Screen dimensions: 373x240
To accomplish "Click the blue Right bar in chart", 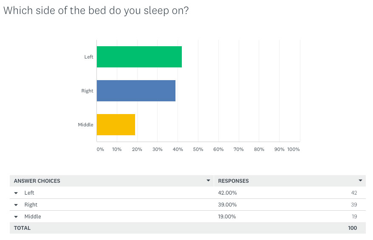I will [x=136, y=91].
